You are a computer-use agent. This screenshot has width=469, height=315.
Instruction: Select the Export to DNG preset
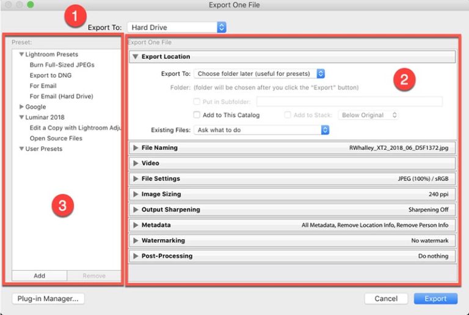pyautogui.click(x=51, y=75)
